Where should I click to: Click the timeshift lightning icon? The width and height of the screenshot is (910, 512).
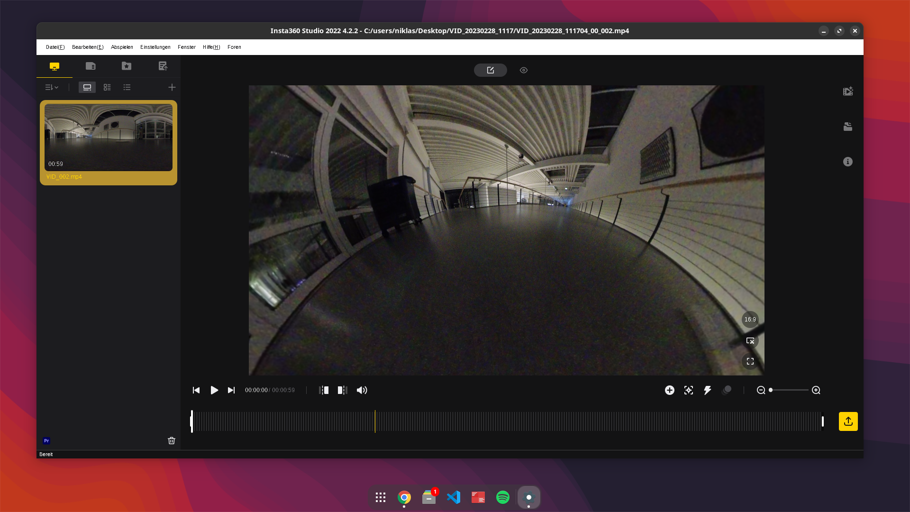click(x=707, y=390)
